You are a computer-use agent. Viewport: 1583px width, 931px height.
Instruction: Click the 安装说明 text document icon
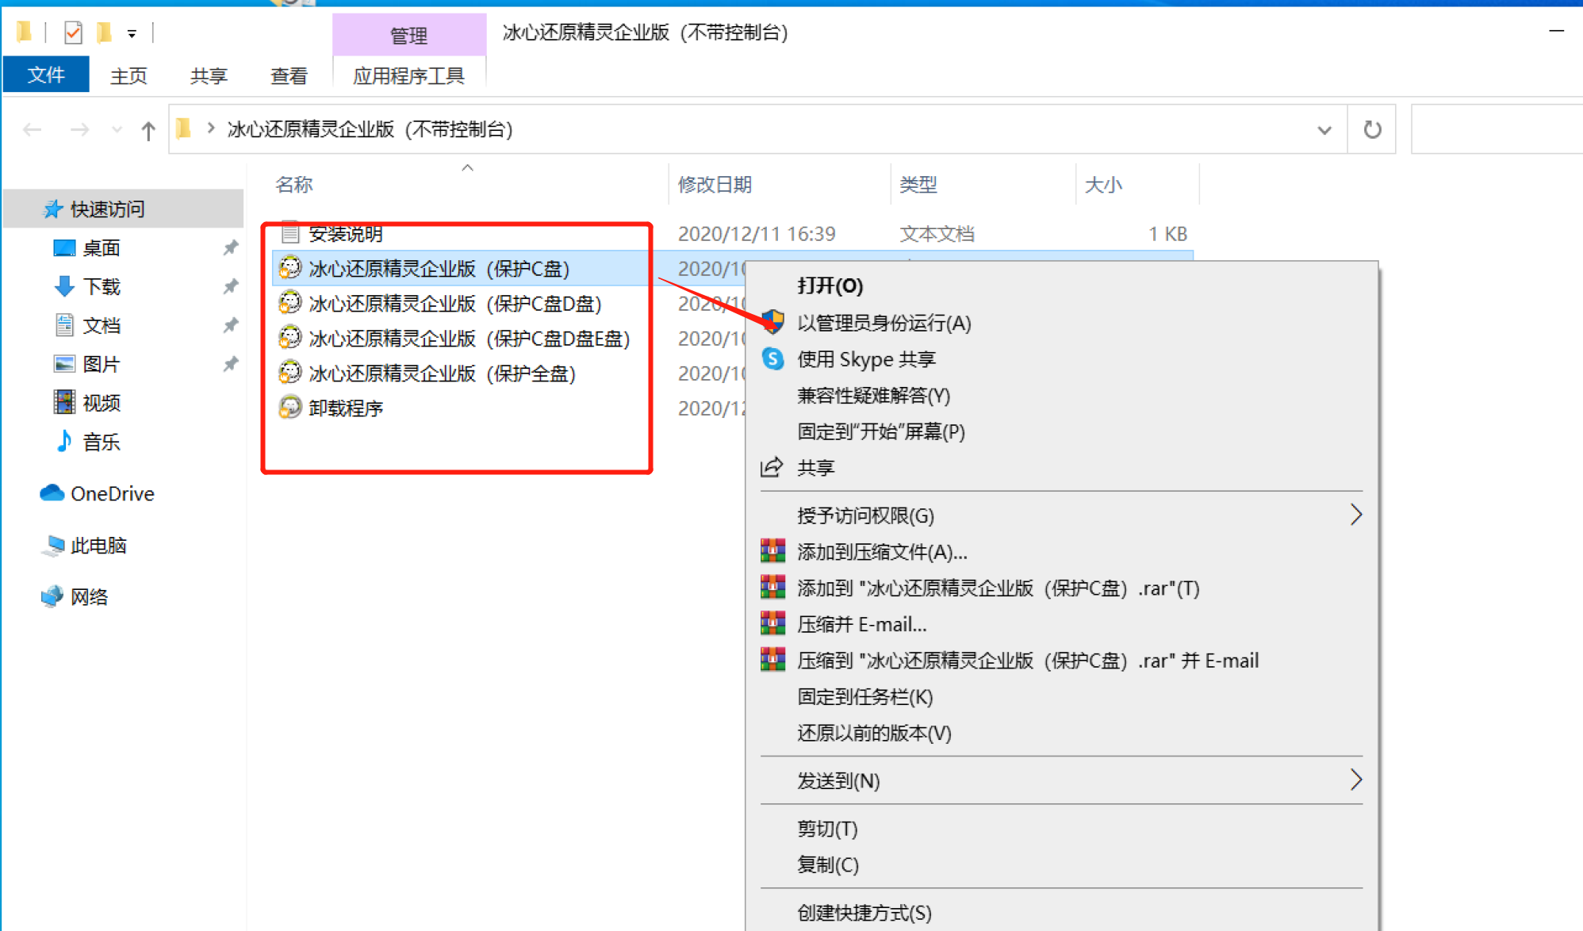pos(290,233)
